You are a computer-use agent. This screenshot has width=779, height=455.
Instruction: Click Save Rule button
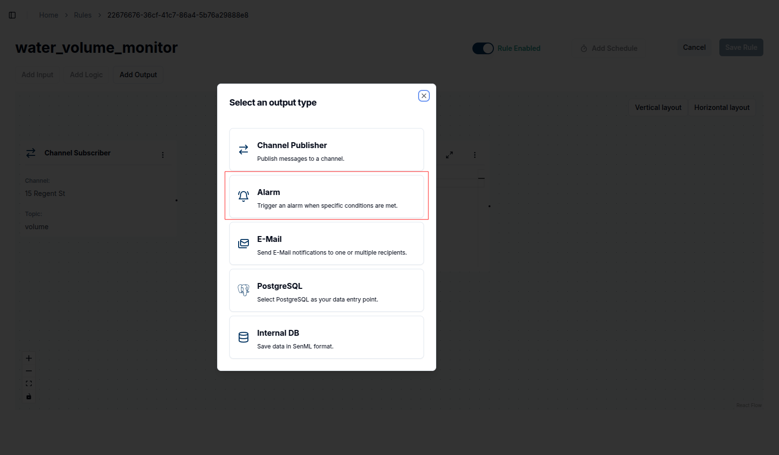[741, 47]
